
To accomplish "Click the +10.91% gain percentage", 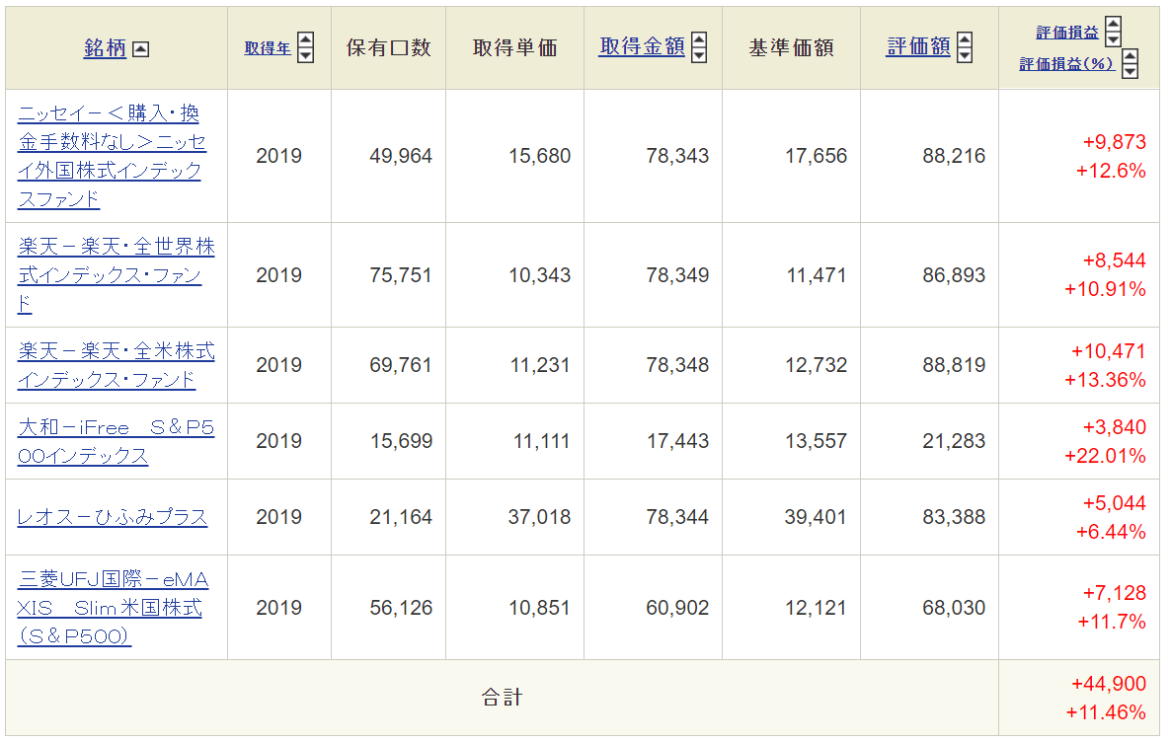I will [x=1105, y=289].
